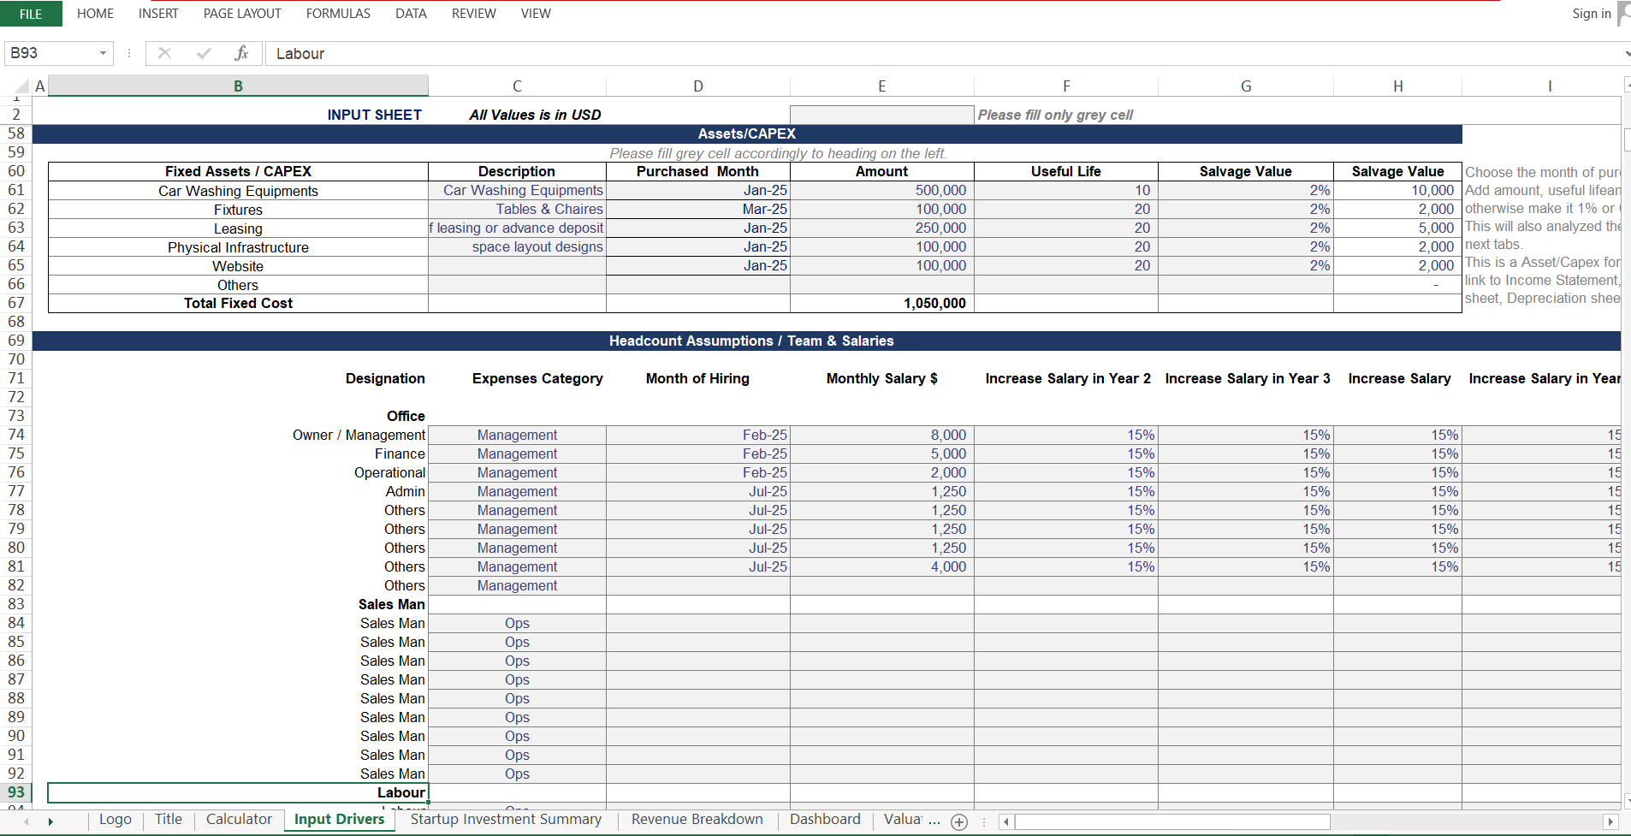Image resolution: width=1631 pixels, height=836 pixels.
Task: Select the Website fixed asset cell
Action: pyautogui.click(x=238, y=266)
